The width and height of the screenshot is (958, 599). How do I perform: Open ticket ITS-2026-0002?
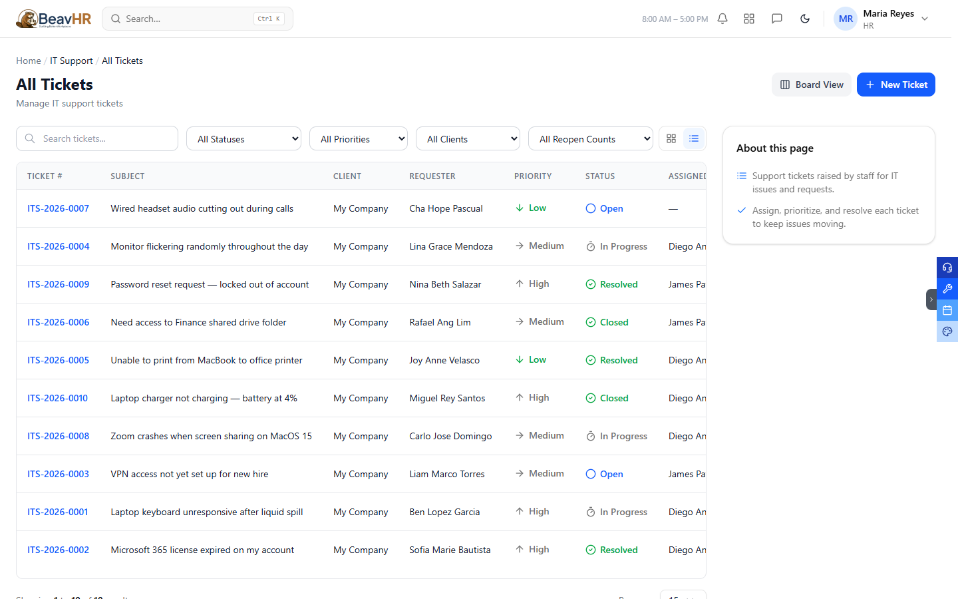pyautogui.click(x=58, y=550)
